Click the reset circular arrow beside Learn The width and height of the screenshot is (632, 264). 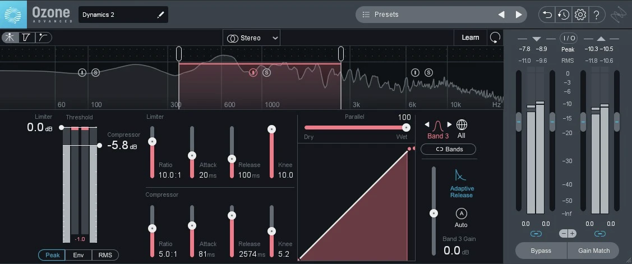[495, 38]
